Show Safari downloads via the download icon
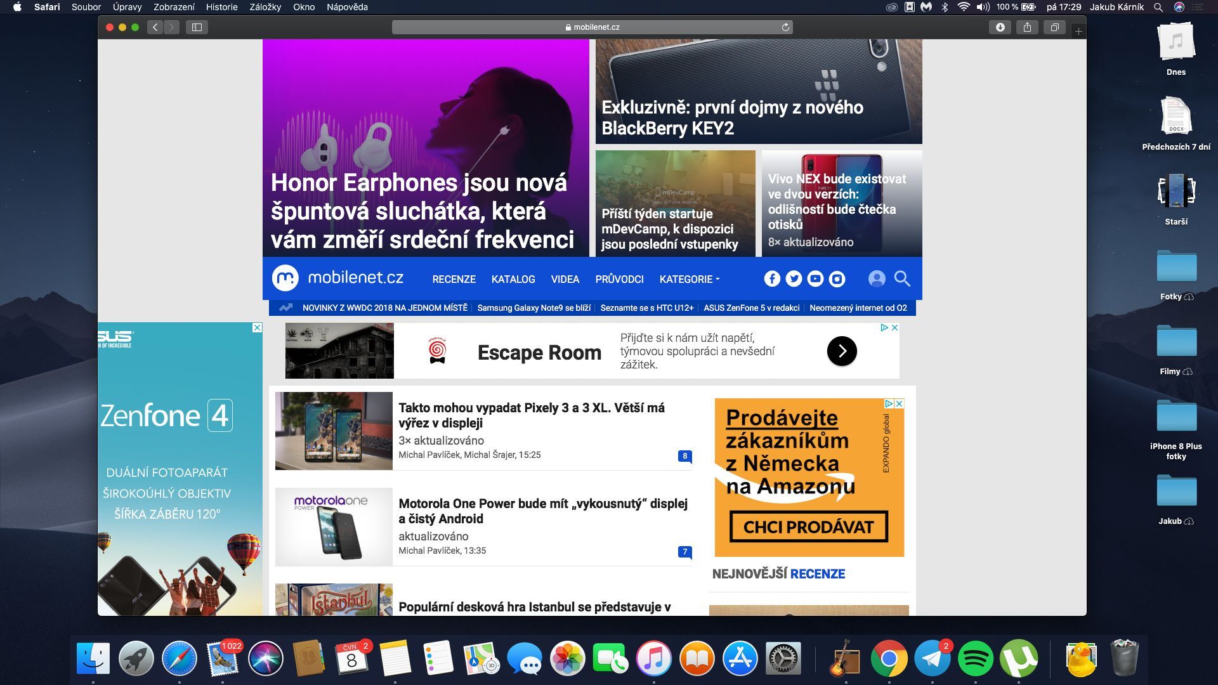 click(x=1000, y=27)
